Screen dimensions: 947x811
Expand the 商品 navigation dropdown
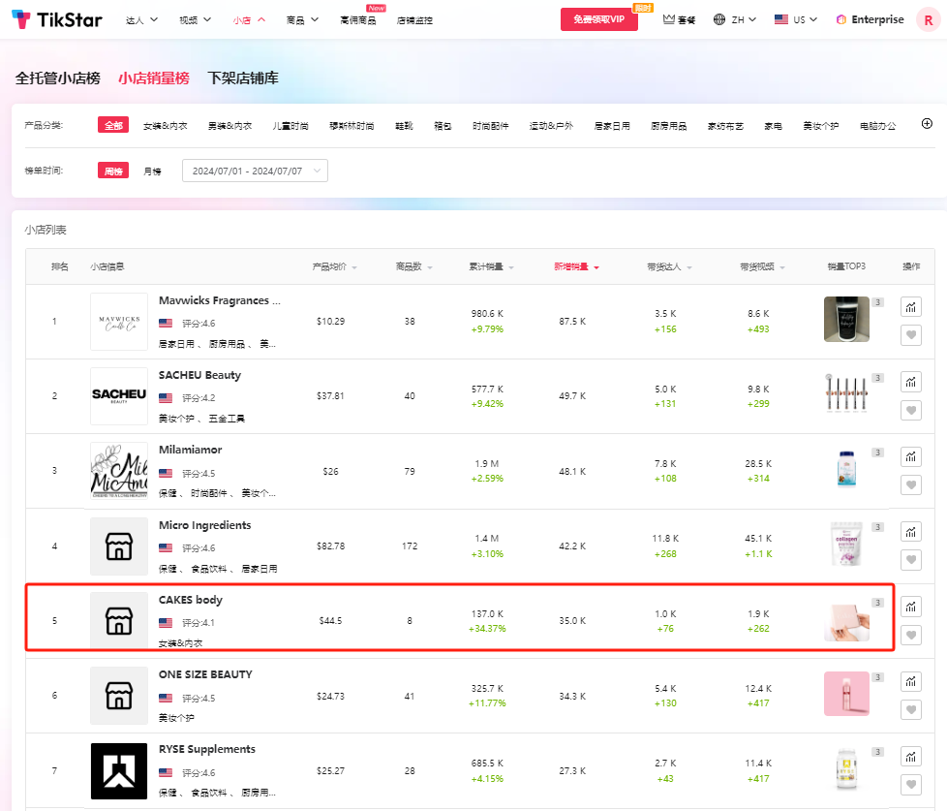(x=302, y=20)
